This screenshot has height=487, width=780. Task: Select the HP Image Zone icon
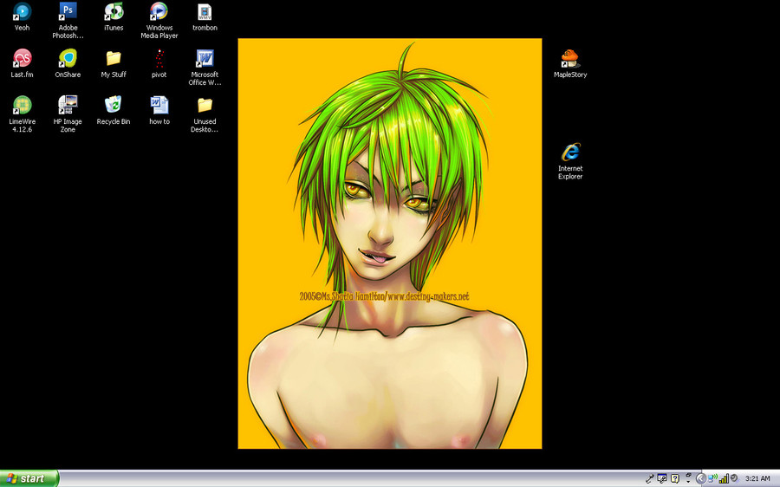pos(68,114)
